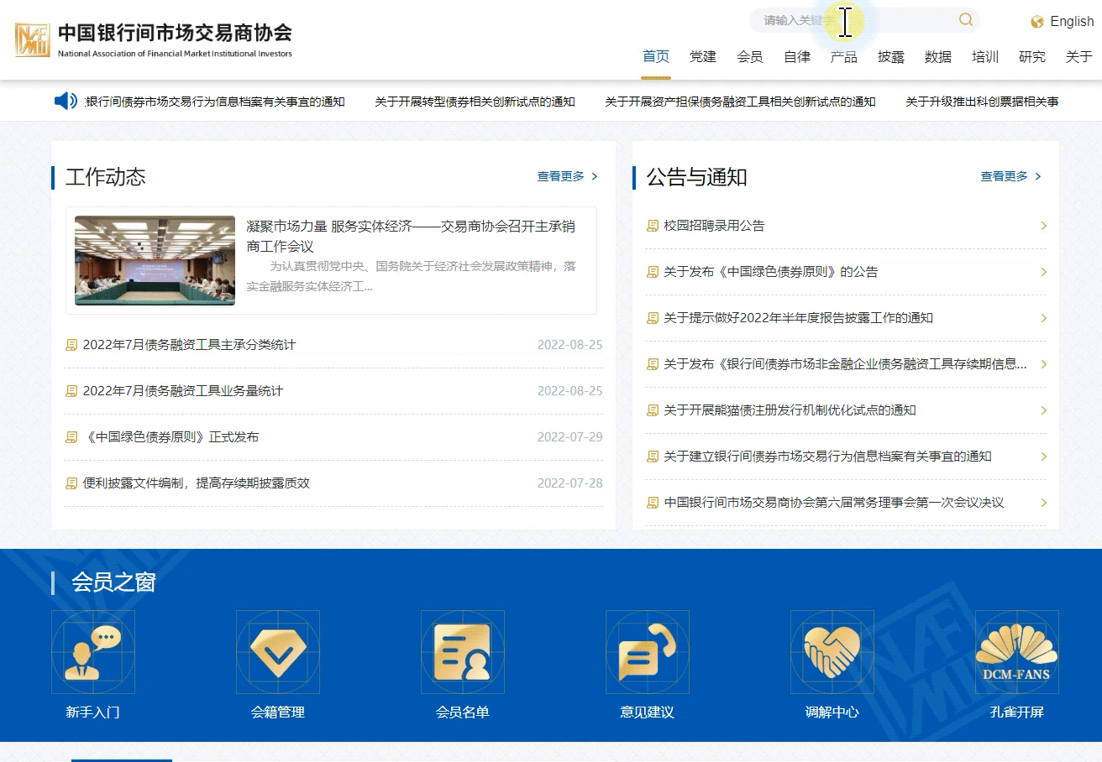
Task: Click document icon beside 校园招聘录用公告
Action: coord(653,226)
